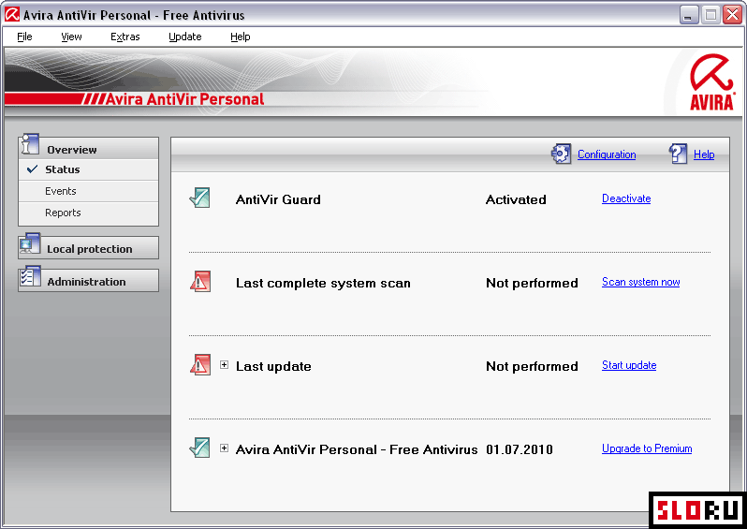Viewport: 747px width, 529px height.
Task: Select the Reports item in sidebar
Action: [x=89, y=213]
